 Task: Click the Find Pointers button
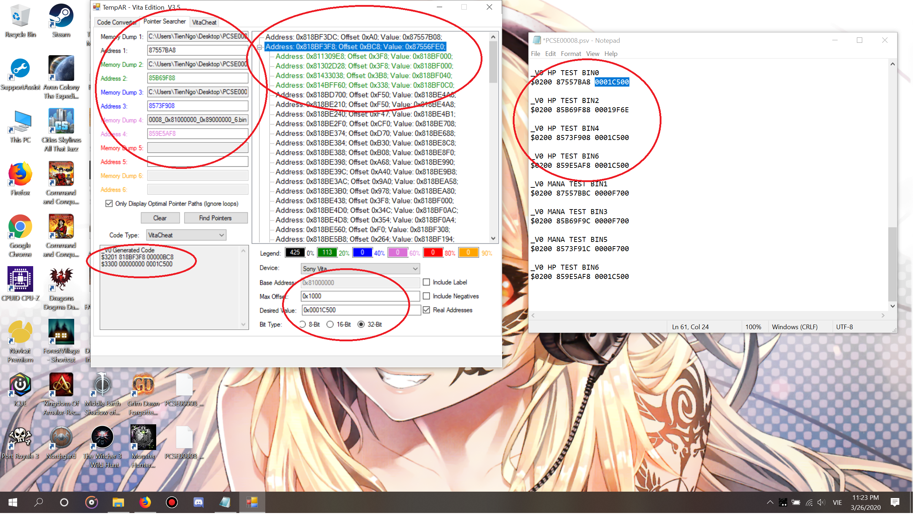pyautogui.click(x=215, y=218)
